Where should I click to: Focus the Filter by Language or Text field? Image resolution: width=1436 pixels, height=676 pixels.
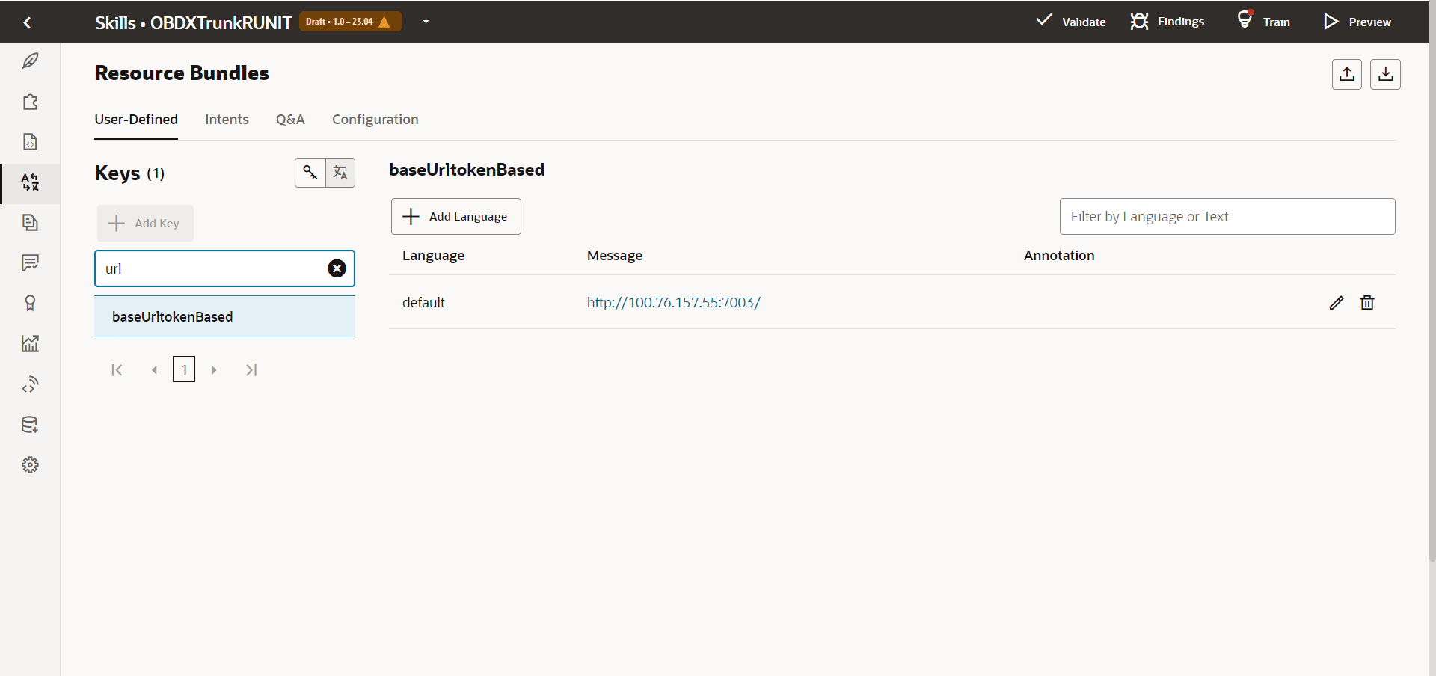coord(1227,217)
